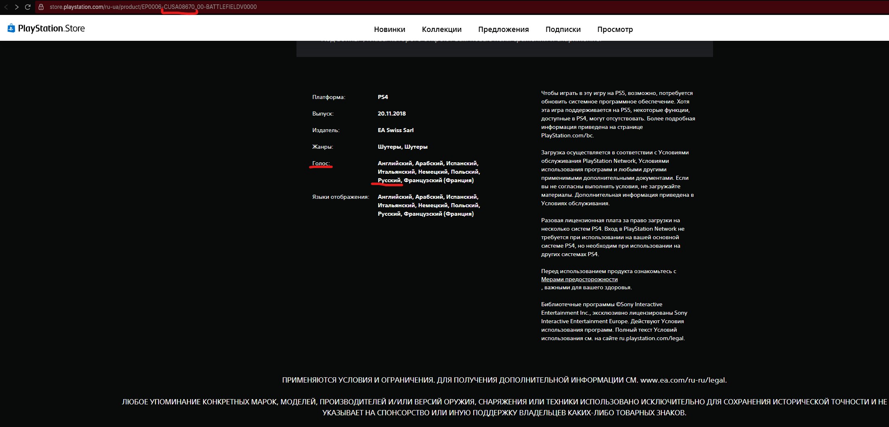Click the ПРИМЕНЯЮТСЯ УСЛОВИЯ И ОГРАНИЧЕНИЯ line
Screen dimensions: 889x427
(504, 380)
